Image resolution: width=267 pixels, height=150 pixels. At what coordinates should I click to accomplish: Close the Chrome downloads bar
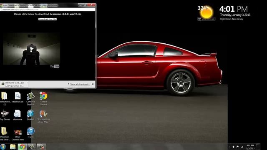(93, 84)
